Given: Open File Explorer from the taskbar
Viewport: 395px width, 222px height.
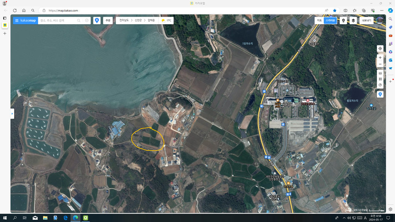Looking at the screenshot, I should [x=45, y=218].
